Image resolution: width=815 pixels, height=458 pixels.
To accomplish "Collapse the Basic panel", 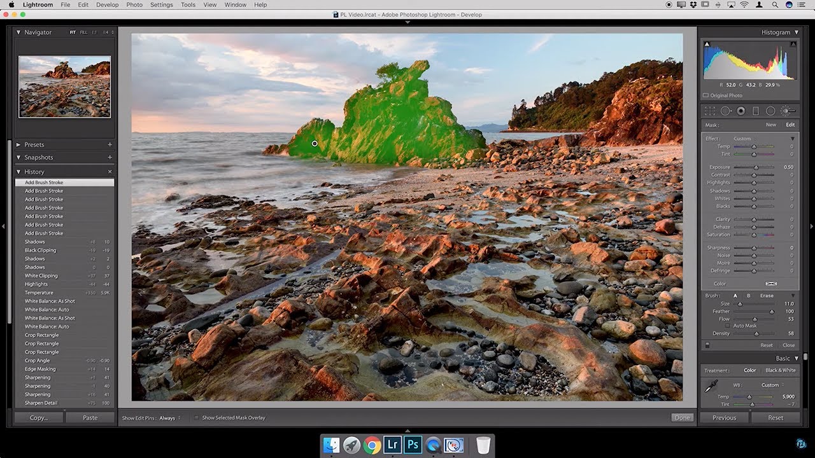I will pyautogui.click(x=796, y=358).
